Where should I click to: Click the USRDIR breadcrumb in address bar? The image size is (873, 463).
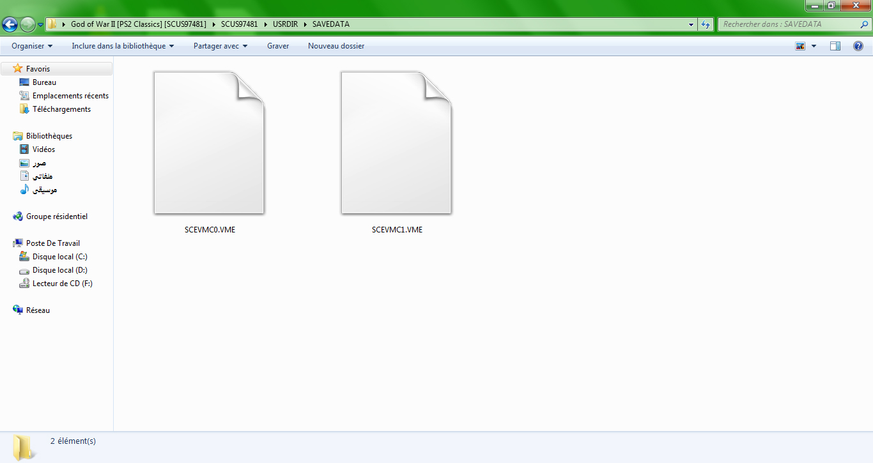285,25
